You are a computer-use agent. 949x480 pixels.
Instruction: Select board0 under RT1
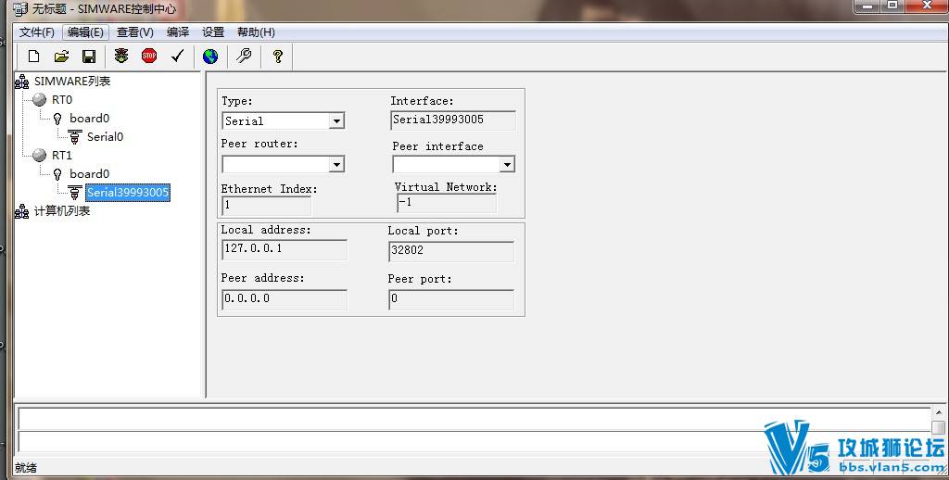coord(89,173)
